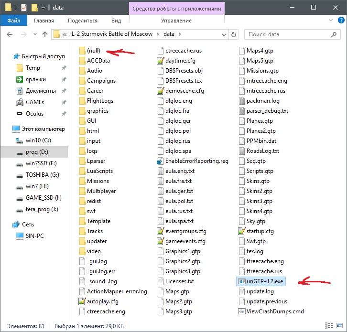Click the Properties quick access toolbar icon
The height and width of the screenshot is (332, 347).
click(24, 8)
